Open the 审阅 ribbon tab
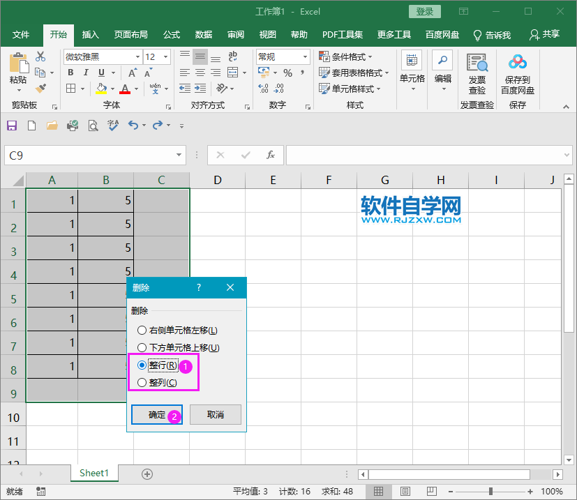Screen dimensions: 577x500 click(x=235, y=35)
